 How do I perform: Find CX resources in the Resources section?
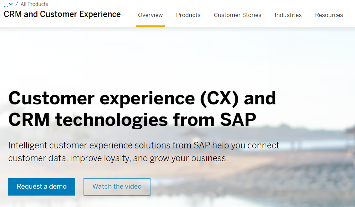pos(329,15)
